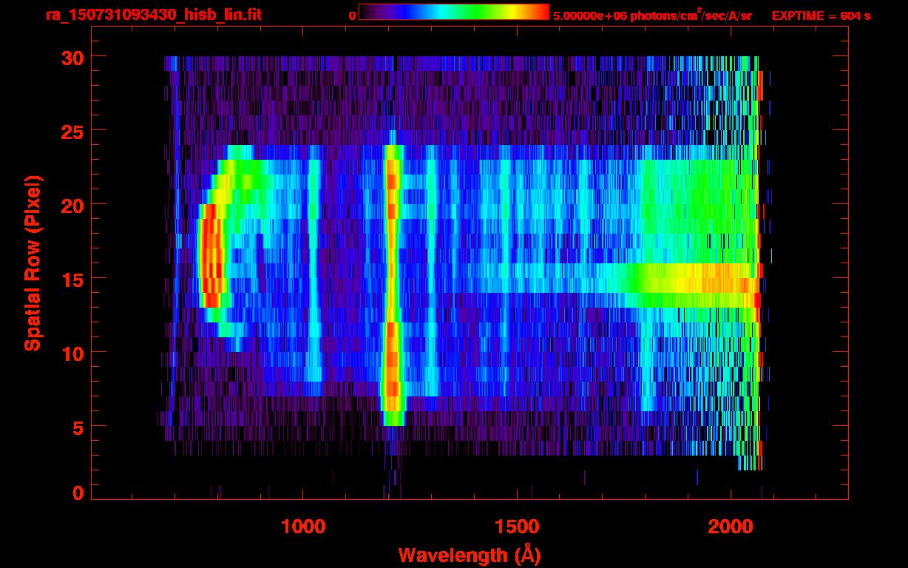The height and width of the screenshot is (568, 908).
Task: Click the x-axis tick label 1000
Action: tap(303, 527)
